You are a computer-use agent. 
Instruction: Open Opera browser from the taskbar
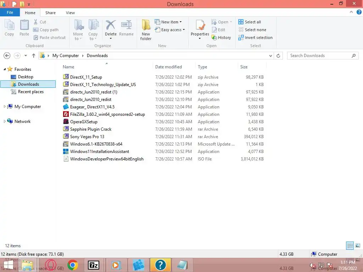(50, 265)
